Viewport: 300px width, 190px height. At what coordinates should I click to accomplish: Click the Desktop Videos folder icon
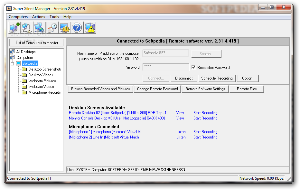click(x=24, y=75)
